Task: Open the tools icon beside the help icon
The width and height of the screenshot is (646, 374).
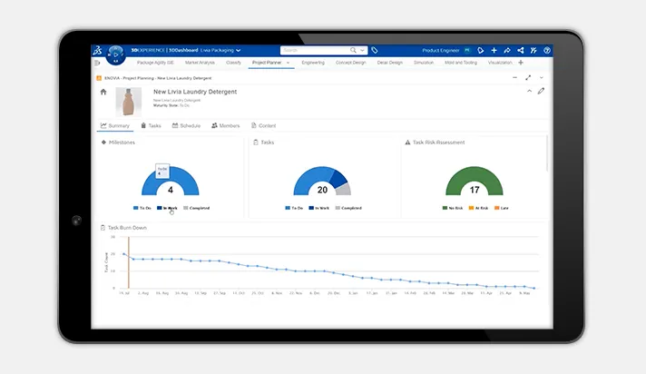Action: point(533,50)
